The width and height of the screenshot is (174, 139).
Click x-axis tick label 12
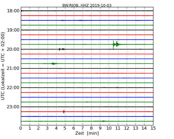coord(127,128)
